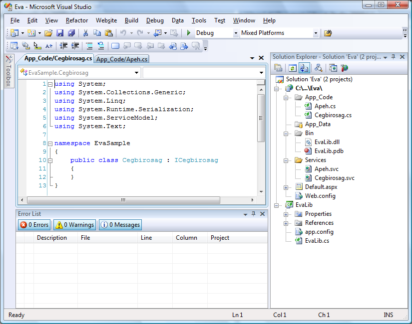
Task: Select Web.config file in Solution Explorer
Action: (320, 196)
